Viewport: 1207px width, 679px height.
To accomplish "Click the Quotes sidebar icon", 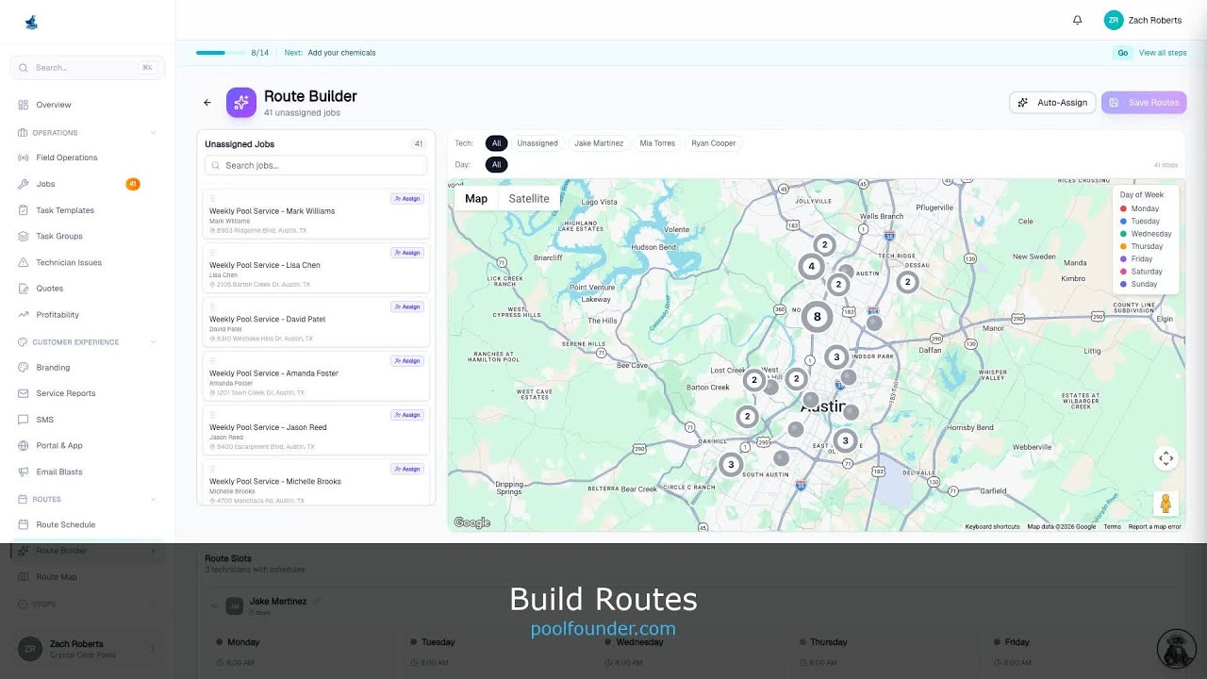I will 24,289.
